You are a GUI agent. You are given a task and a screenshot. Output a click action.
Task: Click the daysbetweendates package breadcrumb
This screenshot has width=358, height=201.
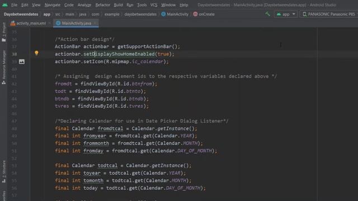(140, 14)
